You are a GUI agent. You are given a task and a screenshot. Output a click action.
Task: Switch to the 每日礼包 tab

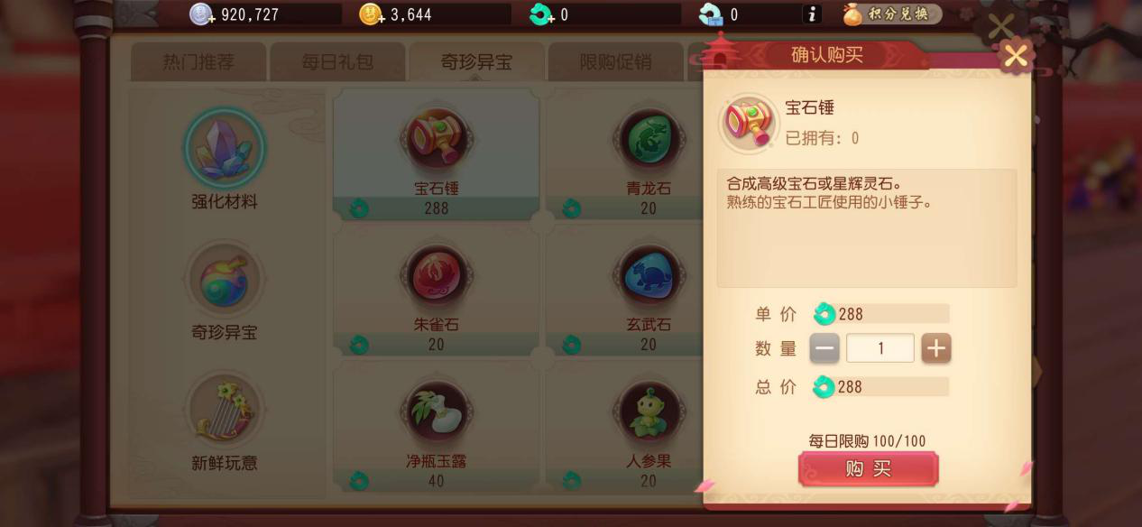coord(337,62)
